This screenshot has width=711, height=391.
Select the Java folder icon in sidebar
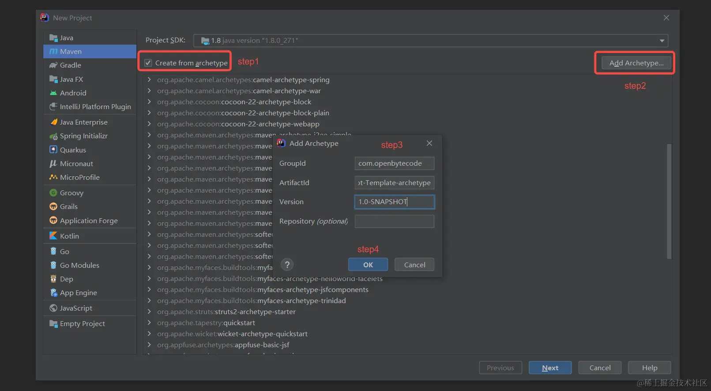pyautogui.click(x=53, y=38)
